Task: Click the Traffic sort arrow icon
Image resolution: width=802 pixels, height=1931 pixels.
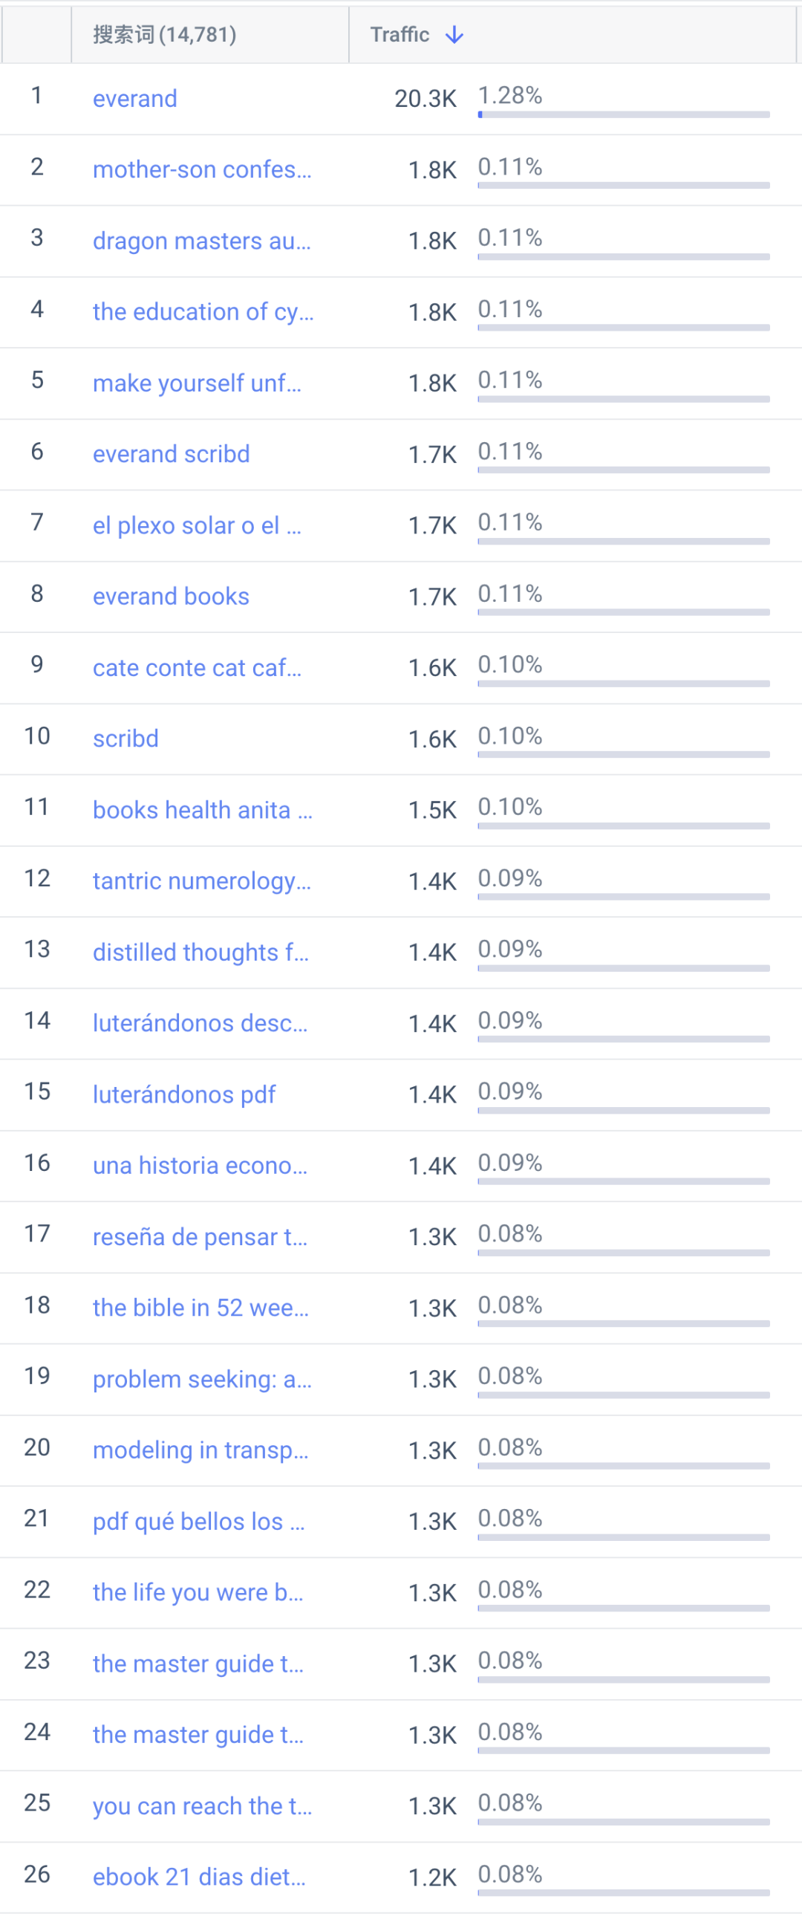Action: 454,35
